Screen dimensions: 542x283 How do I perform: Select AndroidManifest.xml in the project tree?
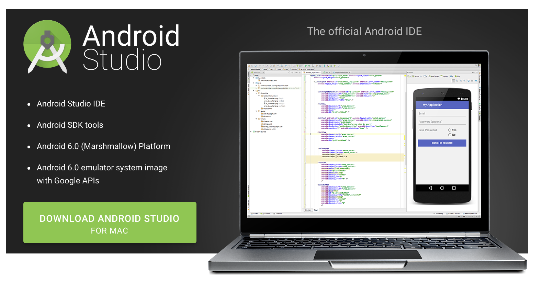click(268, 80)
